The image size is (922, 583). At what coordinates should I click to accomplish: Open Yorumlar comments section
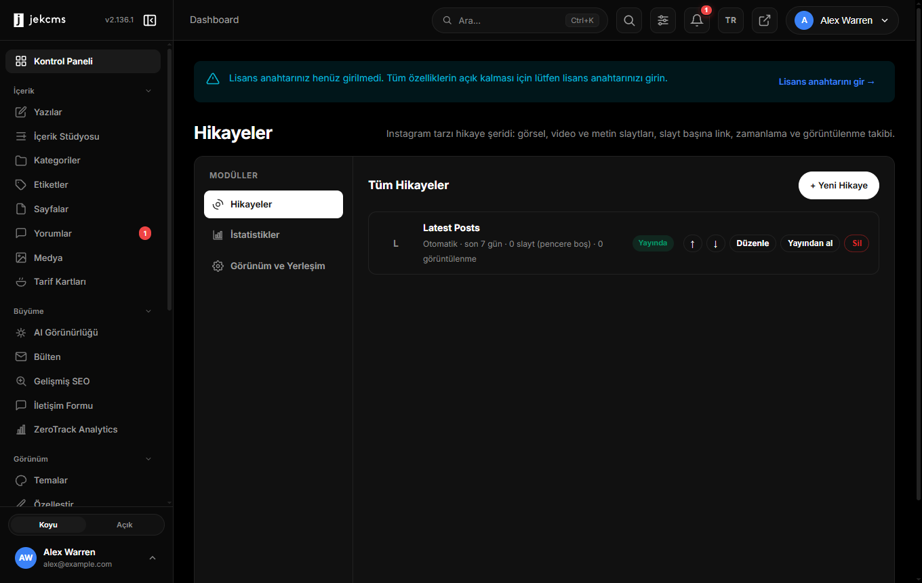click(83, 233)
